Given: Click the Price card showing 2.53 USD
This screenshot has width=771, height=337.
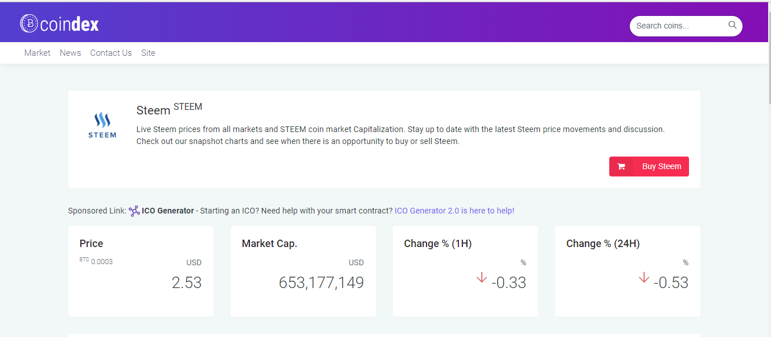Looking at the screenshot, I should click(x=141, y=271).
